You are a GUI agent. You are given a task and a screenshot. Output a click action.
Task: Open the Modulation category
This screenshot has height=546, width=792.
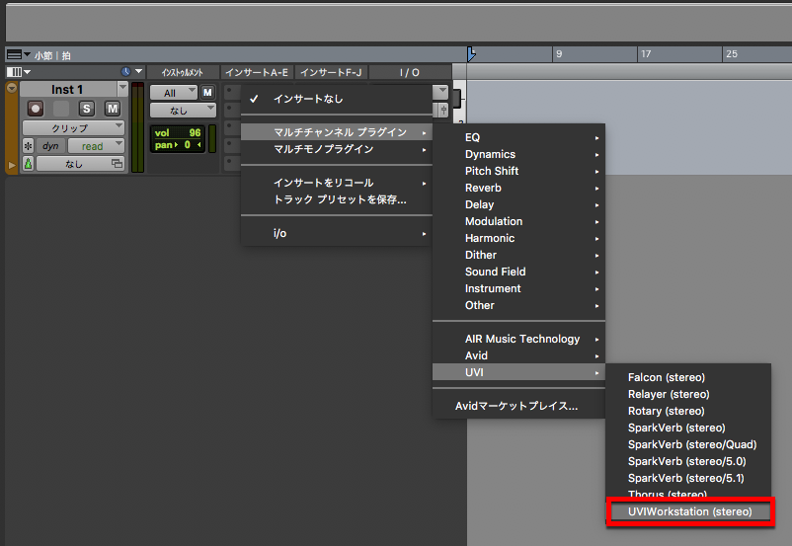[518, 221]
